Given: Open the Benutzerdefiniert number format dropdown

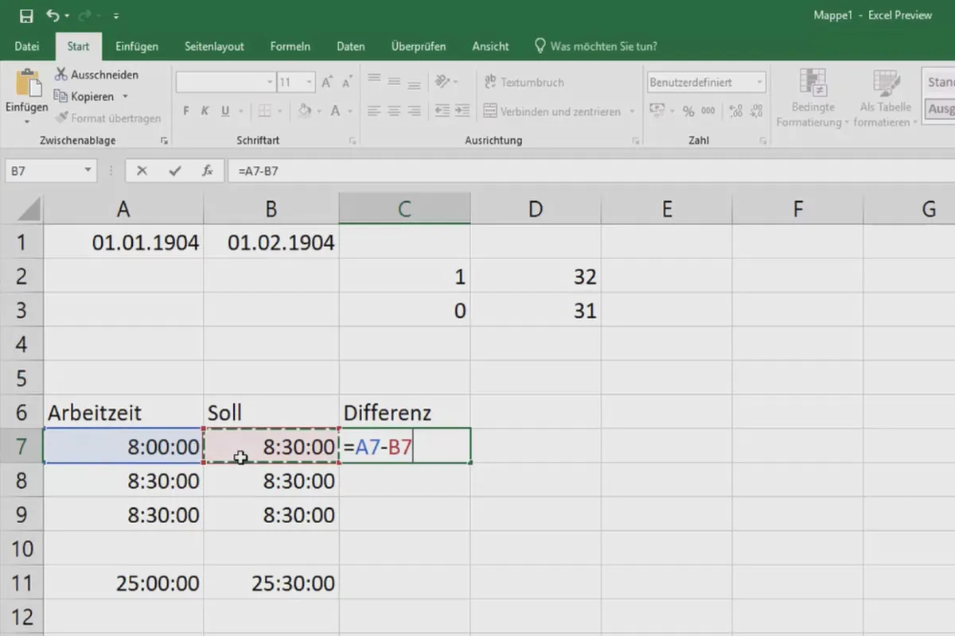Looking at the screenshot, I should 760,82.
